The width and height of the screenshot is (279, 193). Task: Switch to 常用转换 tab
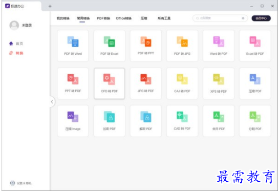coord(83,18)
